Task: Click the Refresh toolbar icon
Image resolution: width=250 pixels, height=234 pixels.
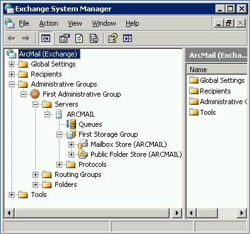Action: pos(79,38)
